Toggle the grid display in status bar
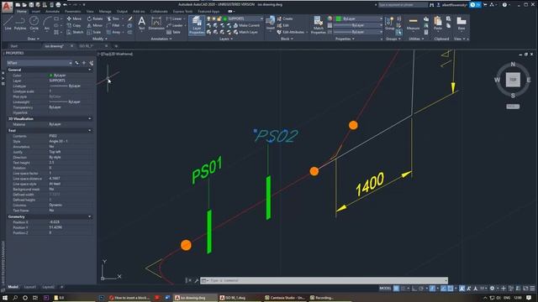538x302 pixels. (x=396, y=289)
